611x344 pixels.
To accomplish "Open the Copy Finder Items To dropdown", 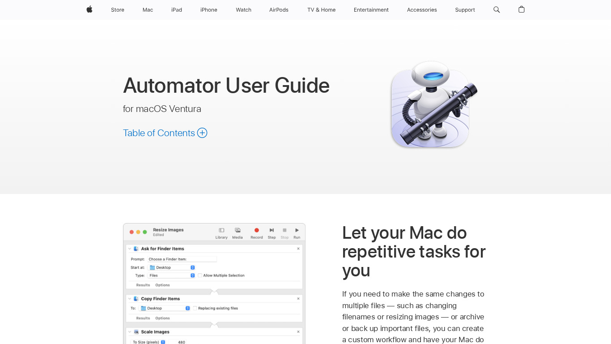I will pyautogui.click(x=164, y=308).
